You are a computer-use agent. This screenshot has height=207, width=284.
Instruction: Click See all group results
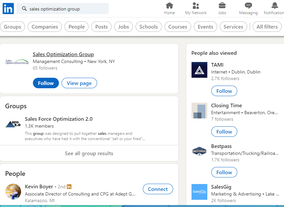tap(89, 153)
